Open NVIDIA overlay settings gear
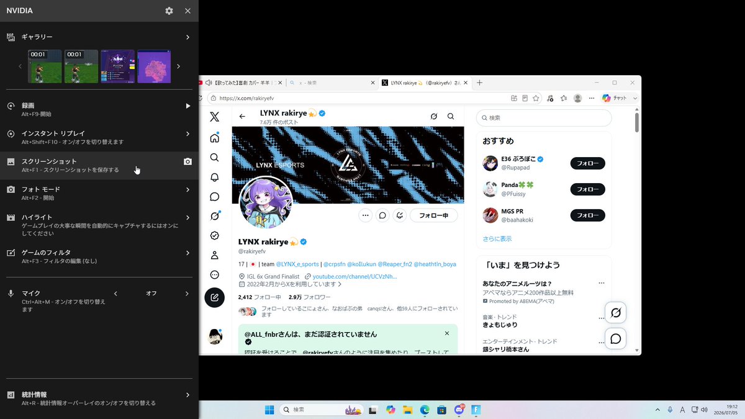 point(169,11)
